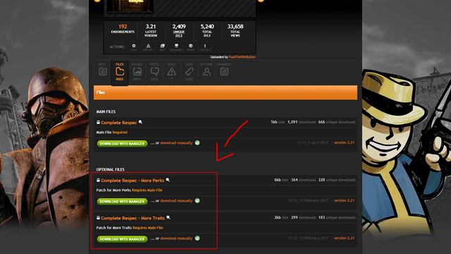
Task: Click the Contact action icon
Action: 205,47
